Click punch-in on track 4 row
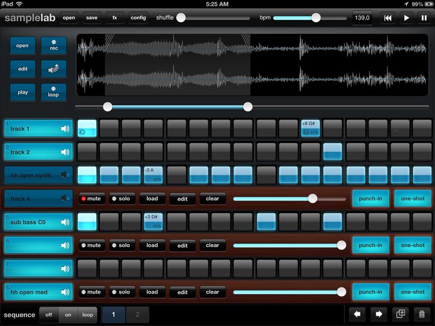 (x=370, y=199)
